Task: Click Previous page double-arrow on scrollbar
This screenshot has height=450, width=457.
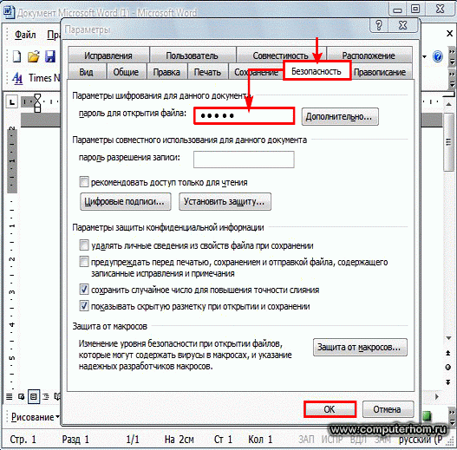Action: 448,353
